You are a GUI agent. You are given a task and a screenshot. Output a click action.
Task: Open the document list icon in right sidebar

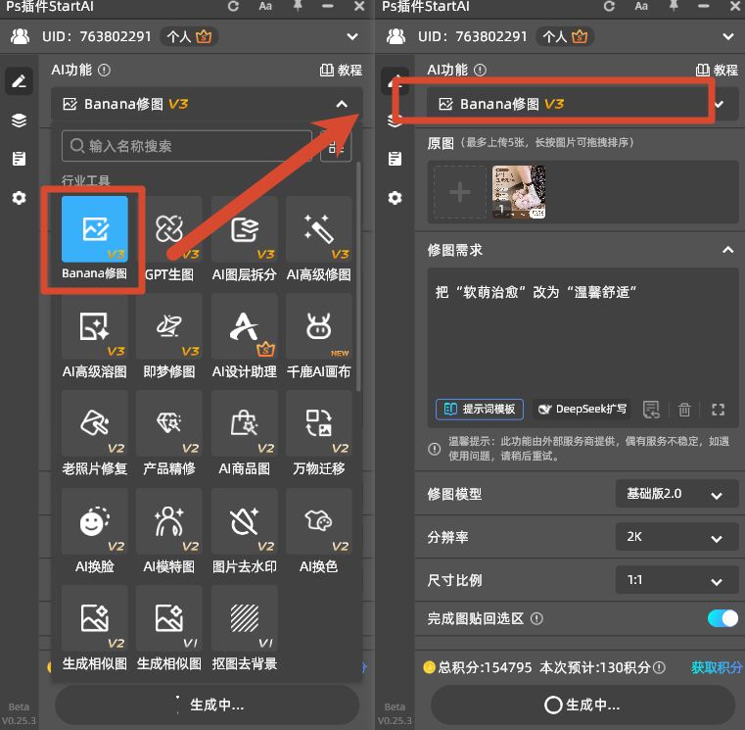click(x=395, y=159)
